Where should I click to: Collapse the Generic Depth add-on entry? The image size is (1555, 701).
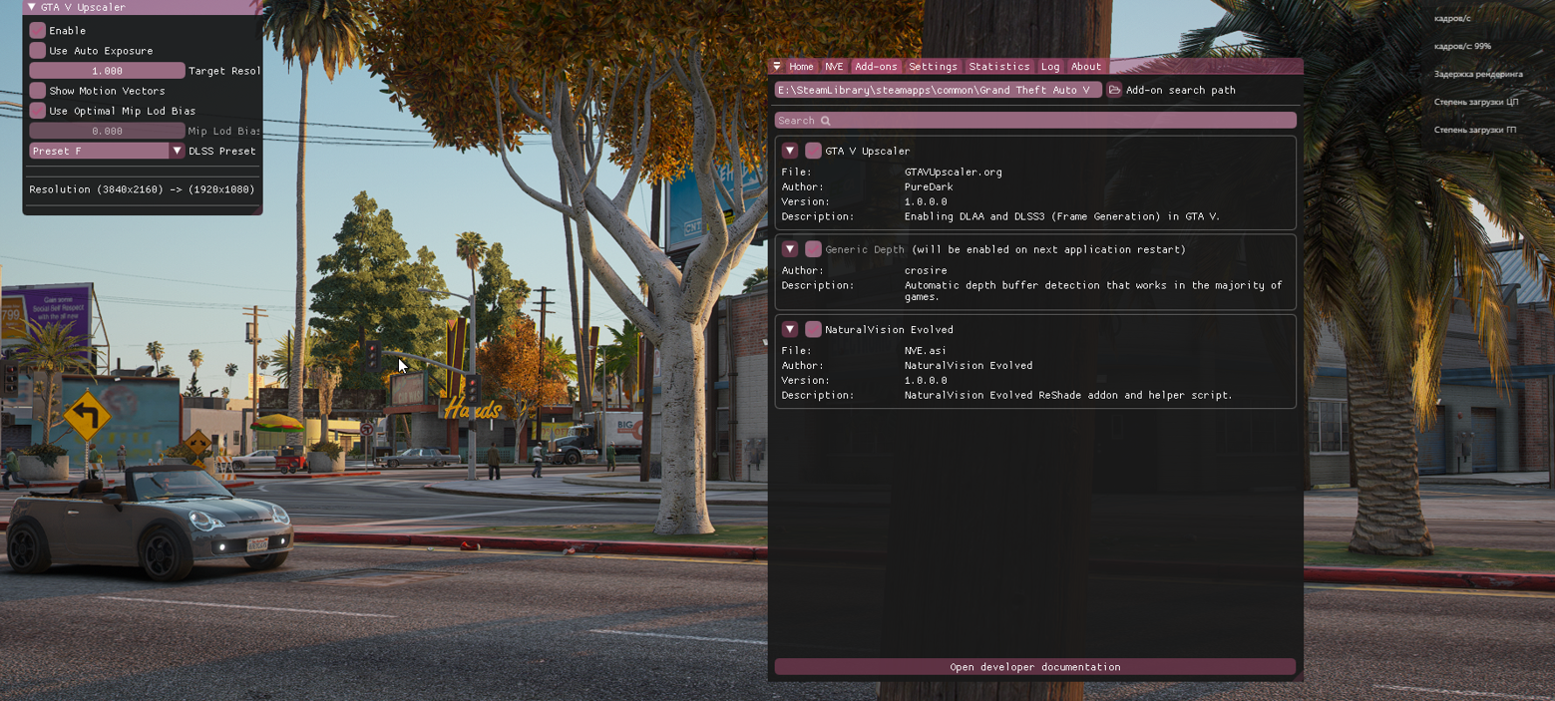point(790,249)
